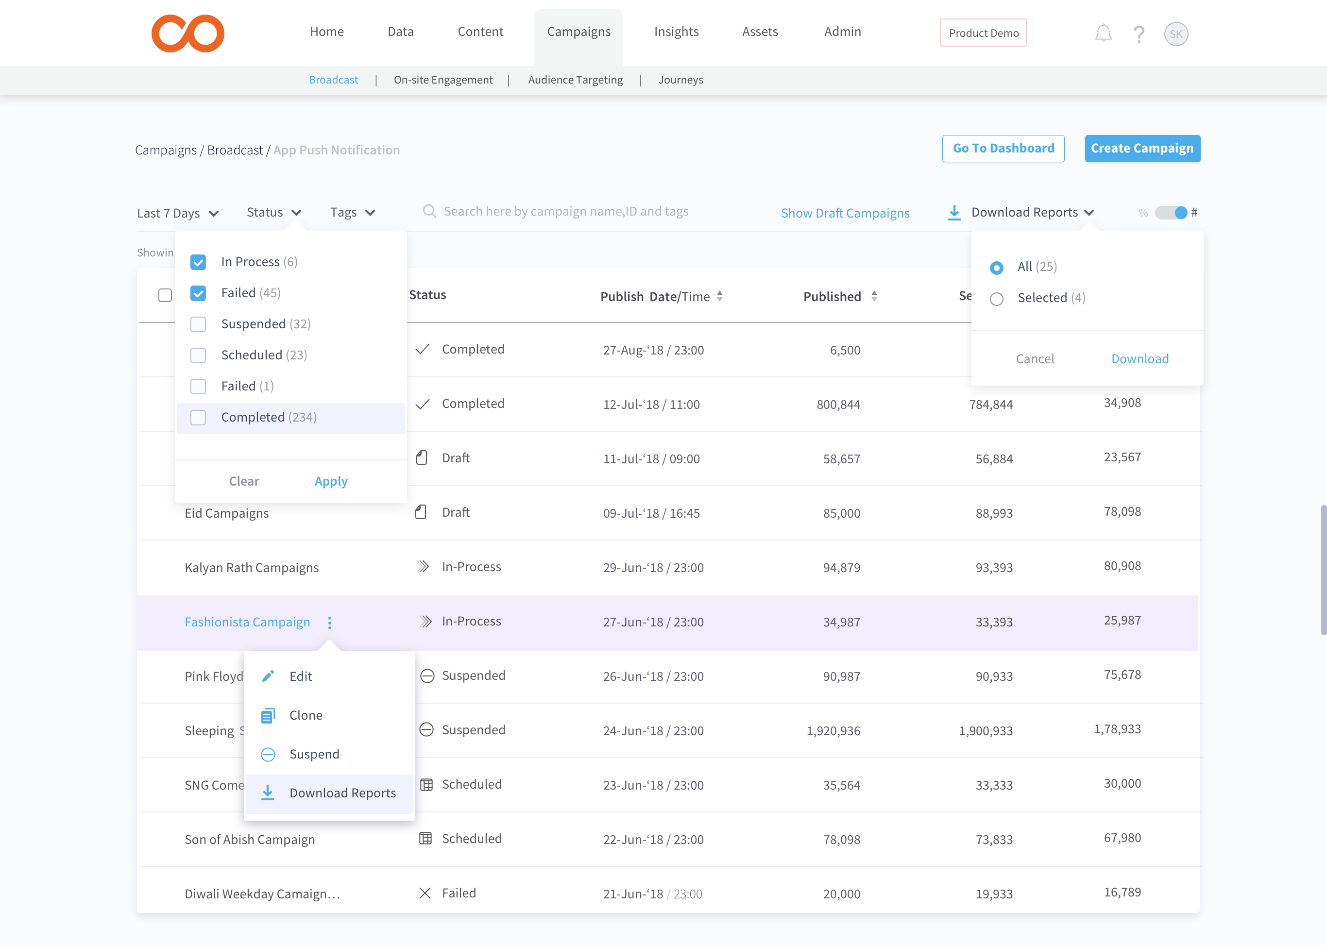The width and height of the screenshot is (1327, 945).
Task: Choose Suspend from the context menu
Action: pyautogui.click(x=314, y=754)
